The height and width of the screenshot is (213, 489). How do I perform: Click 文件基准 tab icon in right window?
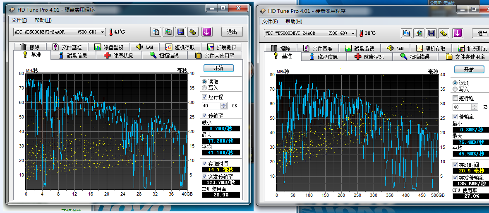(306, 48)
